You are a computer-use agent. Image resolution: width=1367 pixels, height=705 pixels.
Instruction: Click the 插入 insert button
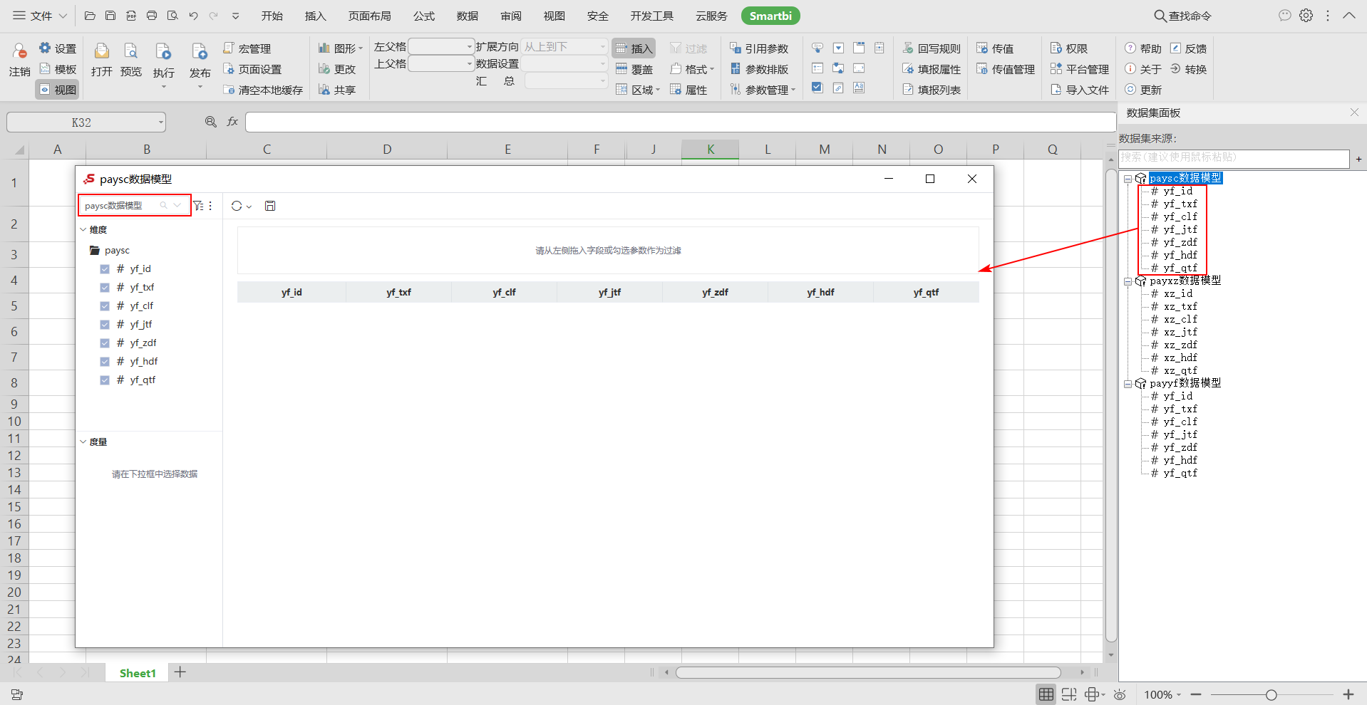tap(634, 48)
